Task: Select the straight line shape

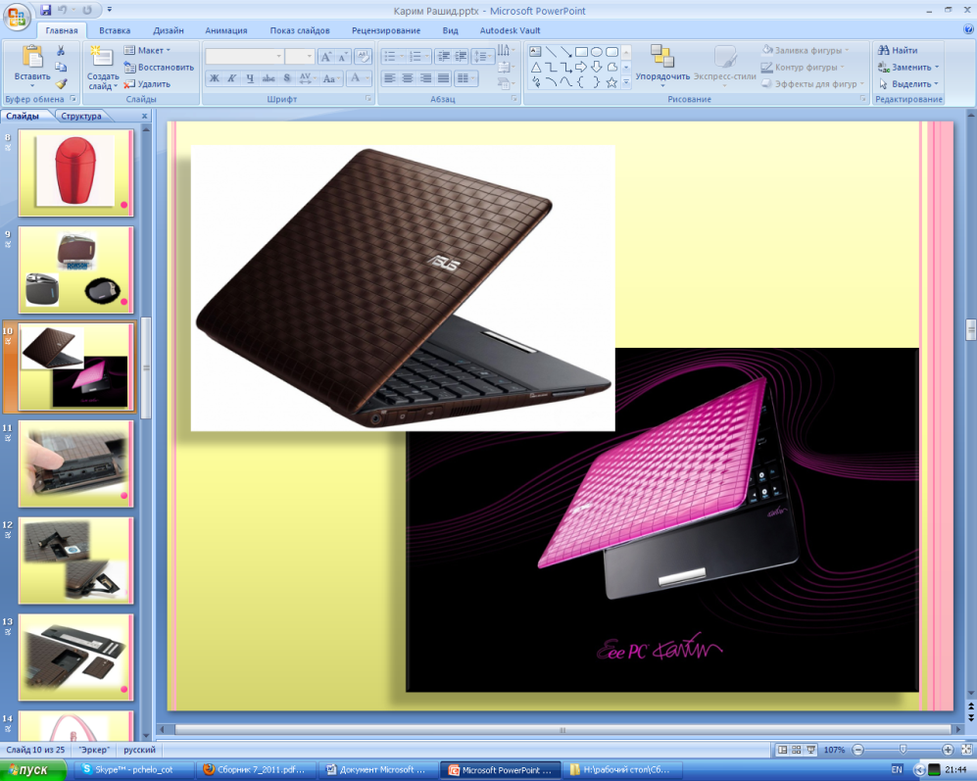Action: click(x=551, y=52)
